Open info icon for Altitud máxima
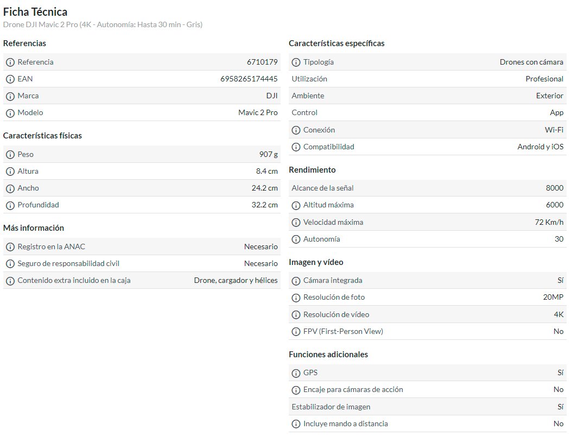This screenshot has height=436, width=571. (x=296, y=205)
